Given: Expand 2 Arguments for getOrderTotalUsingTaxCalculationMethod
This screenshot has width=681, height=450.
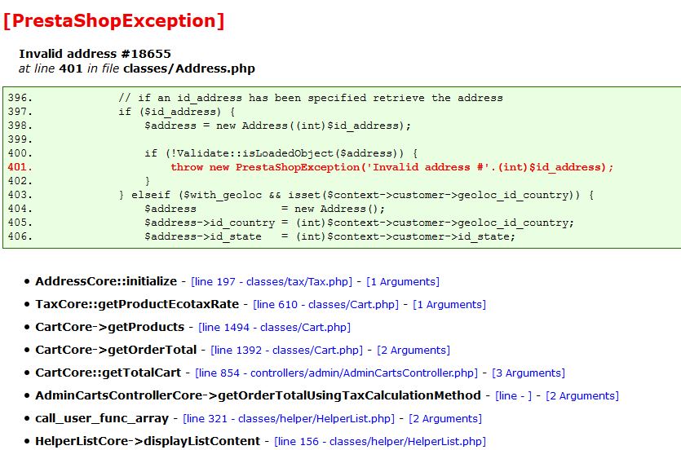Looking at the screenshot, I should pos(582,395).
